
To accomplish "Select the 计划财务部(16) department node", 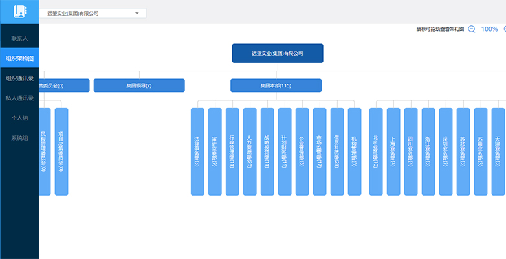I will [285, 152].
